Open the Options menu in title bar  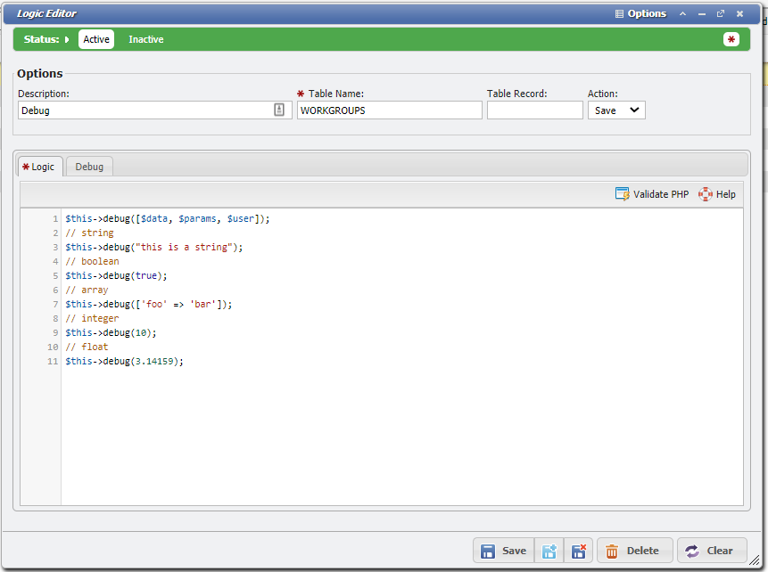pos(640,13)
